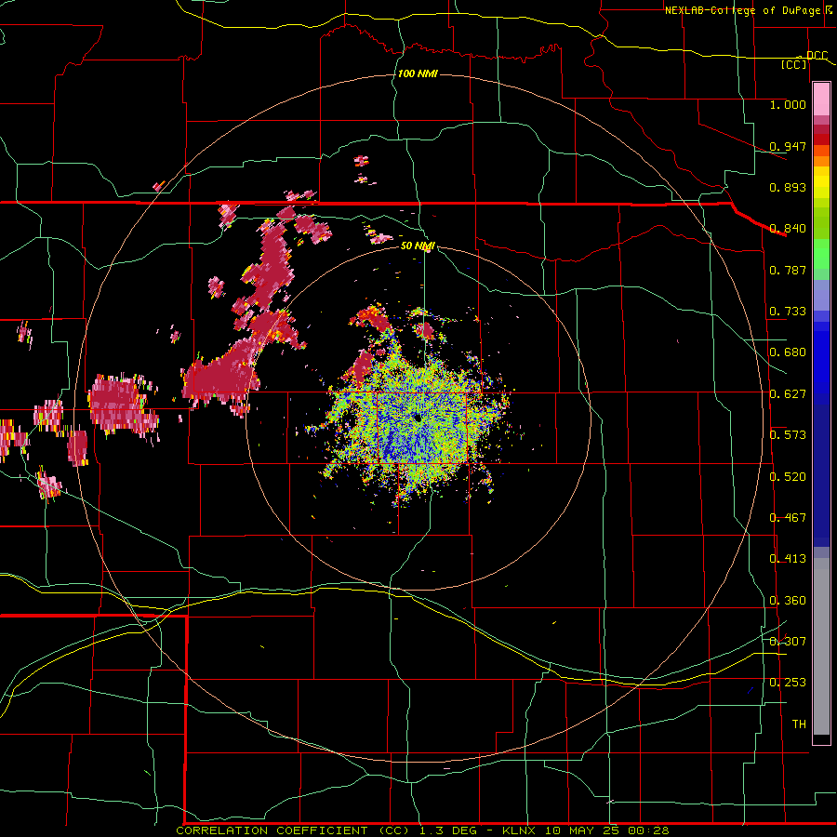Viewport: 837px width, 837px height.
Task: Click the black radar site dot at ring center
Action: 418,418
